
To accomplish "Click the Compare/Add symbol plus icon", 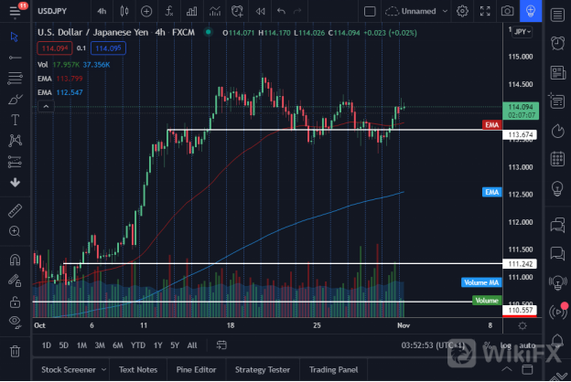I will click(x=147, y=11).
